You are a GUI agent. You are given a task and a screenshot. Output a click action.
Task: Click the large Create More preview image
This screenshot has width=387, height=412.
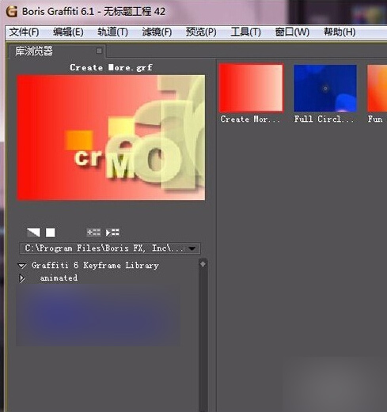[x=111, y=138]
